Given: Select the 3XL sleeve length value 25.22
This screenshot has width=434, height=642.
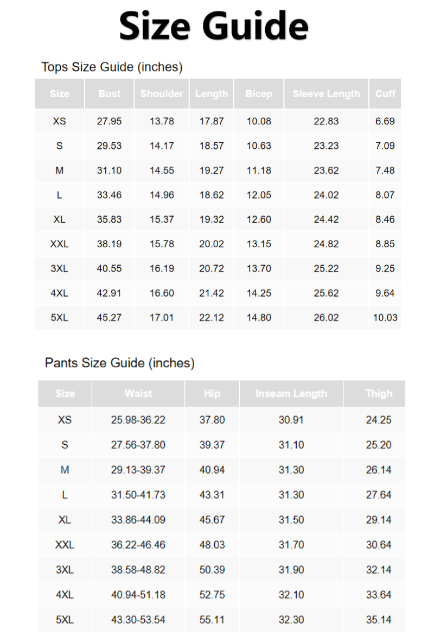Looking at the screenshot, I should point(326,268).
